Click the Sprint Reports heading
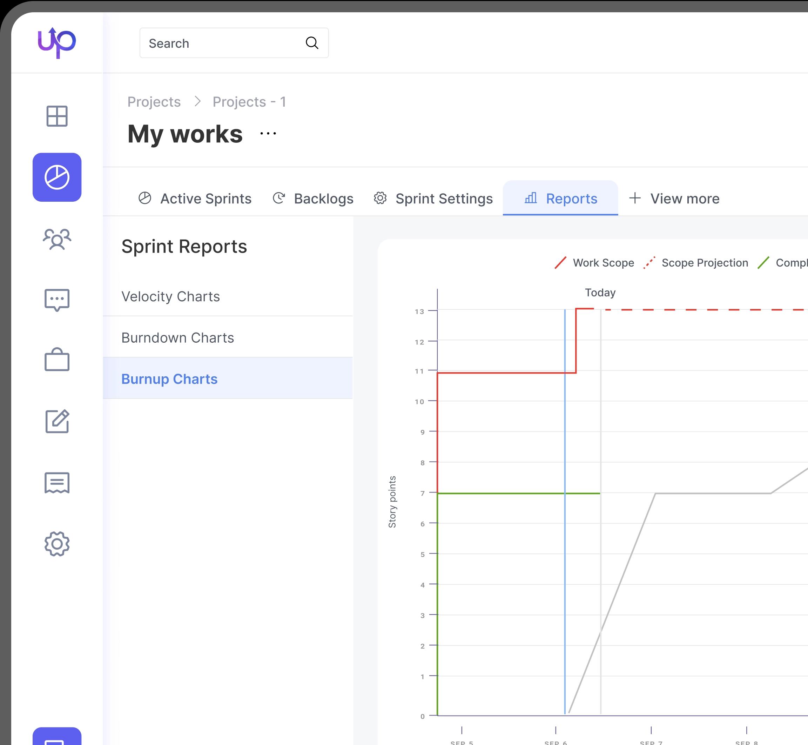The image size is (808, 745). (184, 246)
